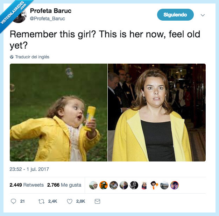Viewport: 219px width, 216px height.
Task: Open the left photo of running girl
Action: click(x=58, y=113)
